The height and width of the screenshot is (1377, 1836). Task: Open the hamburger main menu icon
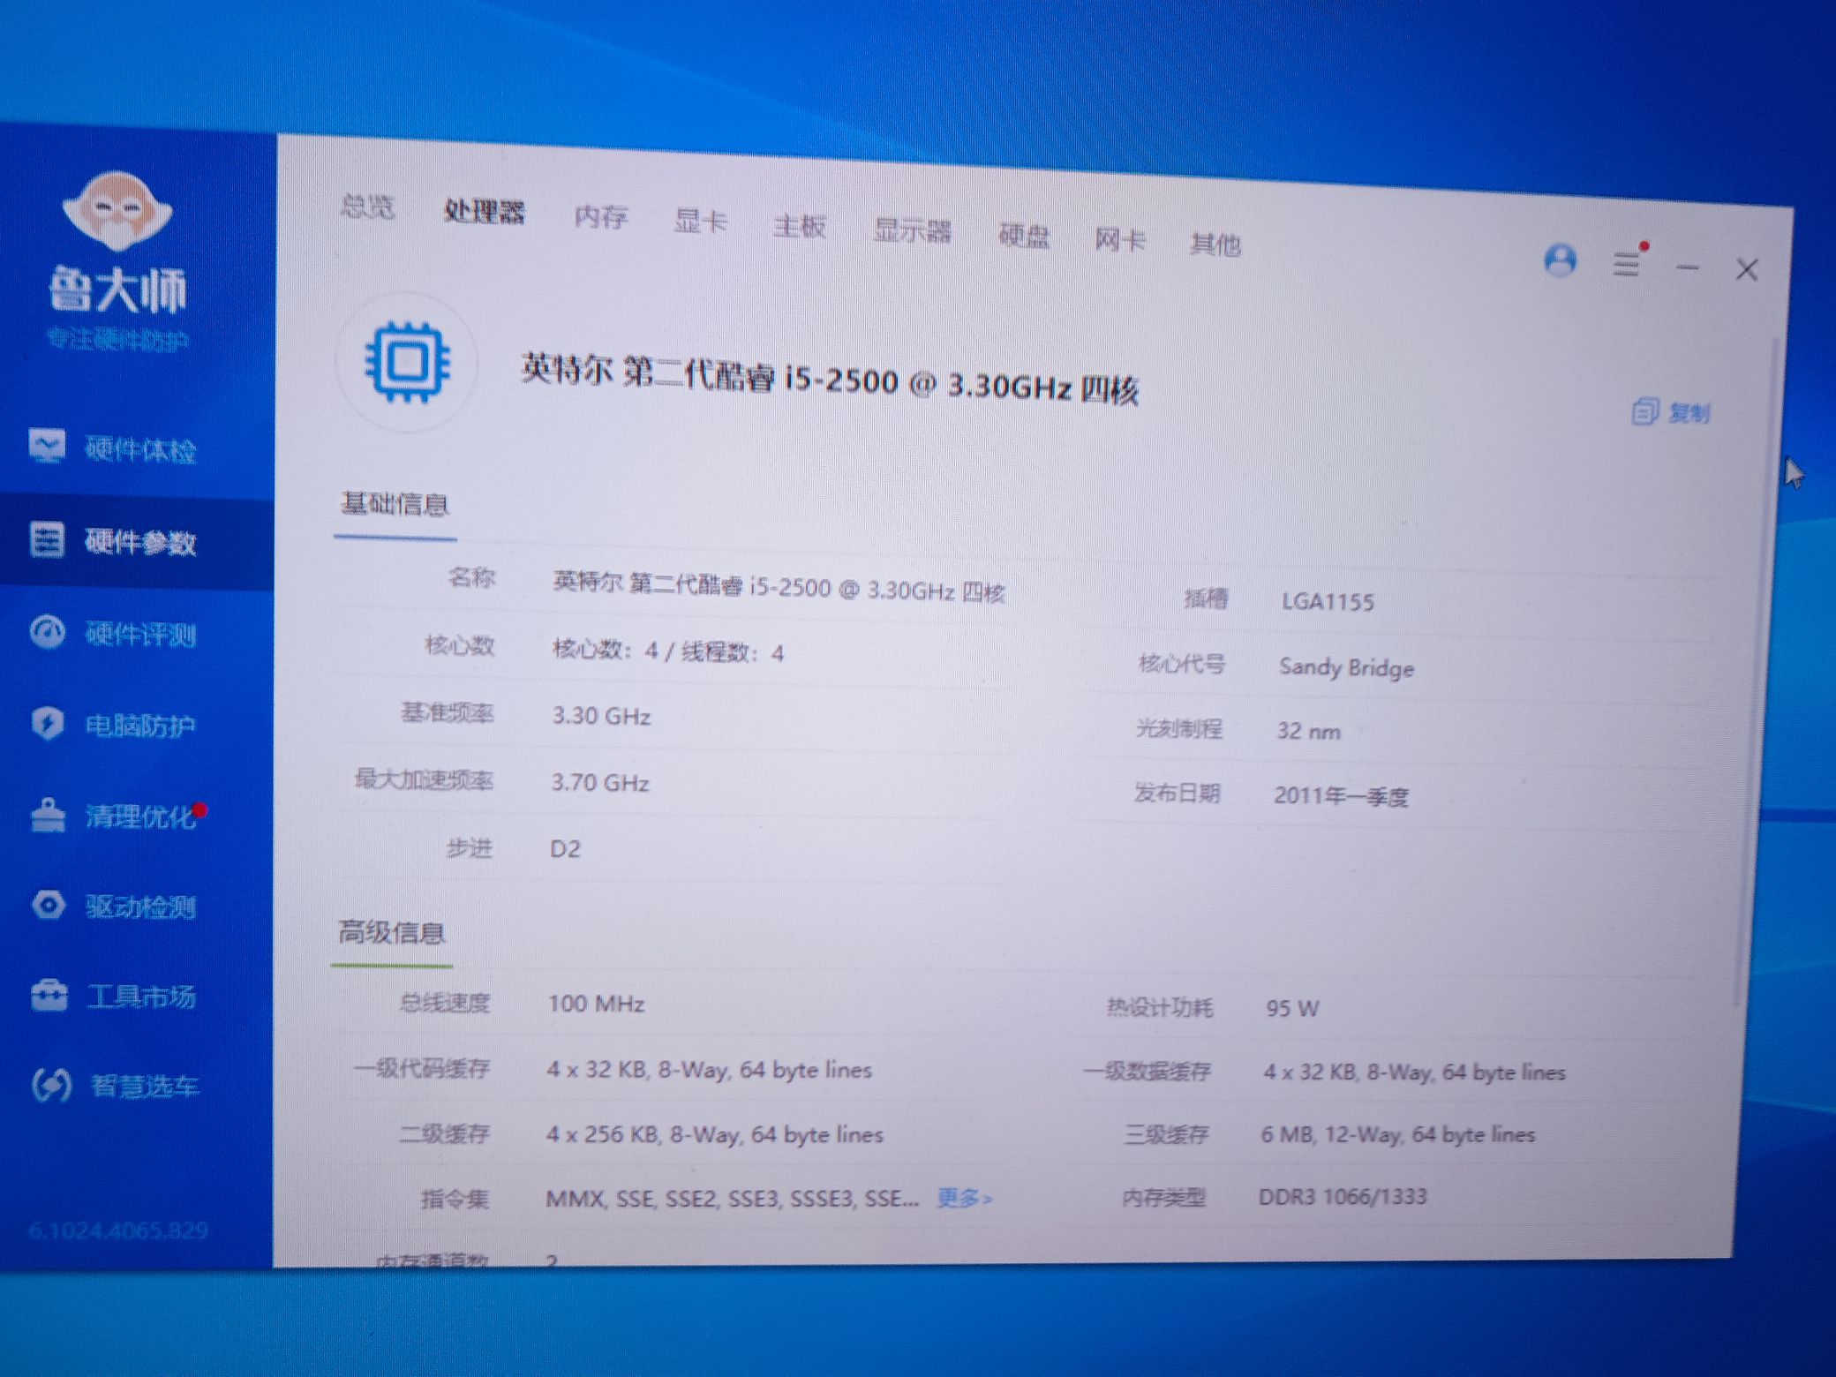1627,263
